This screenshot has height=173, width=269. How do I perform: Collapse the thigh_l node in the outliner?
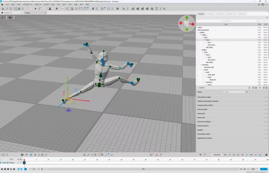coord(201,50)
